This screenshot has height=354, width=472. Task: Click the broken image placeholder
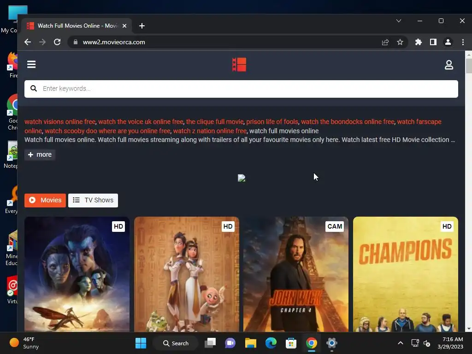click(242, 178)
